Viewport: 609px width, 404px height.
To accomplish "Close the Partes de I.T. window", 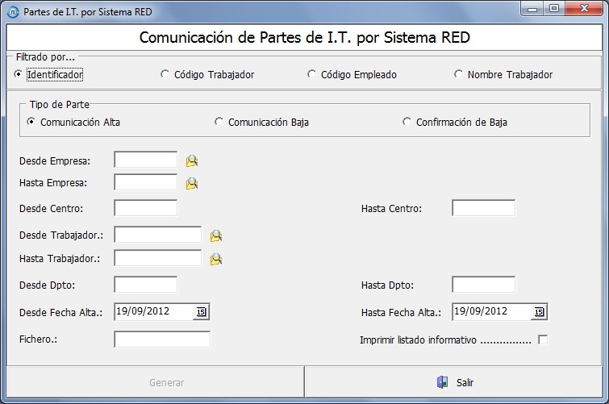I will (584, 9).
